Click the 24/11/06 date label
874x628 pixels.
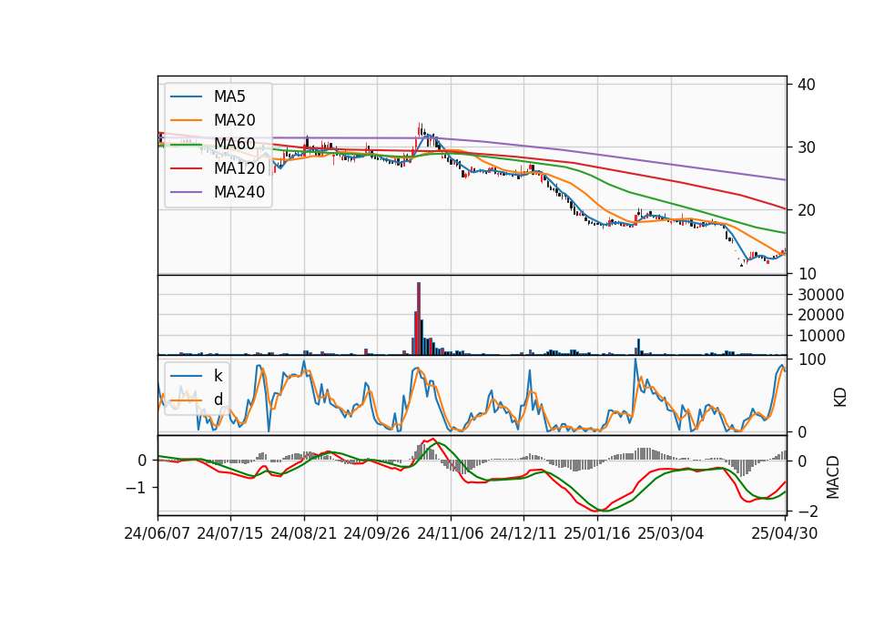(x=451, y=533)
